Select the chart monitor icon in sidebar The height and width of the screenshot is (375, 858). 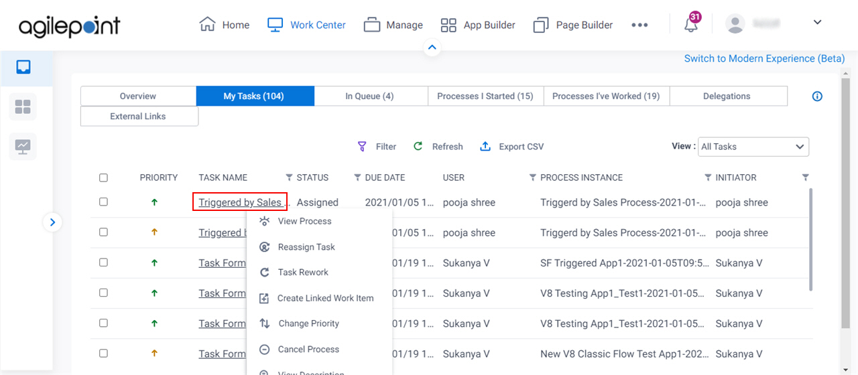click(x=23, y=146)
